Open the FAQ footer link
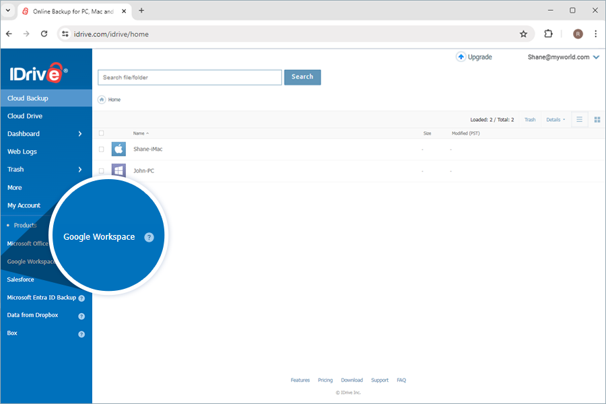This screenshot has width=606, height=404. [401, 380]
